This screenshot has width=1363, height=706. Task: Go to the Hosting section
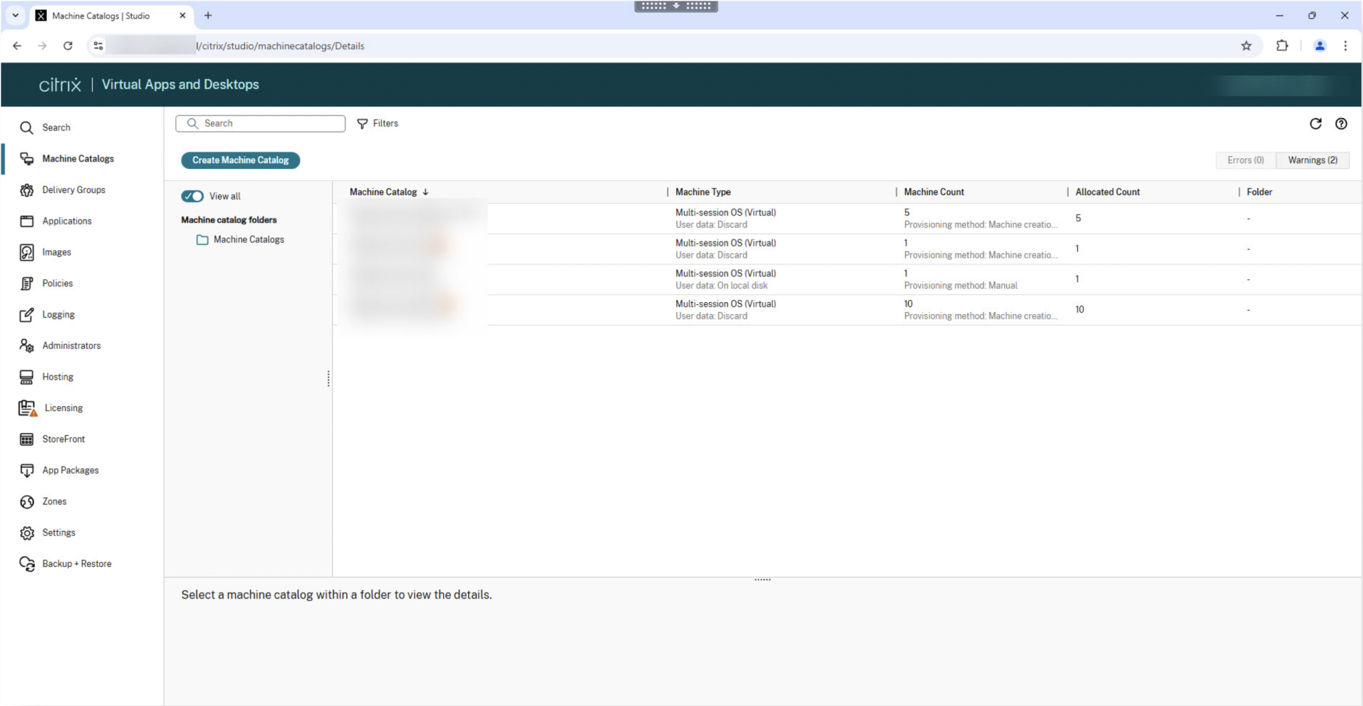pyautogui.click(x=57, y=377)
